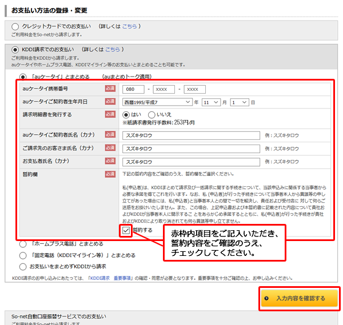
Task: Open the KDDI請求 重要事項 link
Action: tap(115, 278)
